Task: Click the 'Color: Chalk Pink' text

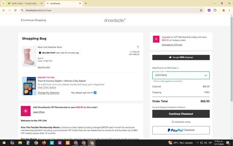Action: coord(45,61)
